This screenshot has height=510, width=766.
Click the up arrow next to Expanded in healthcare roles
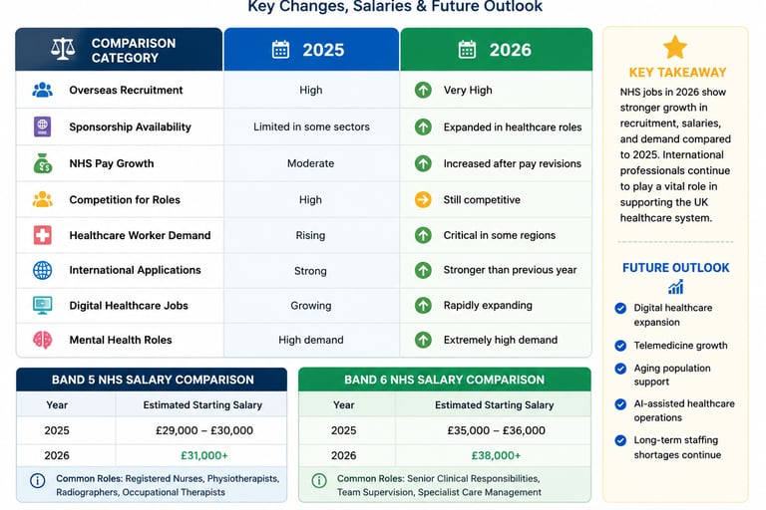coord(423,127)
